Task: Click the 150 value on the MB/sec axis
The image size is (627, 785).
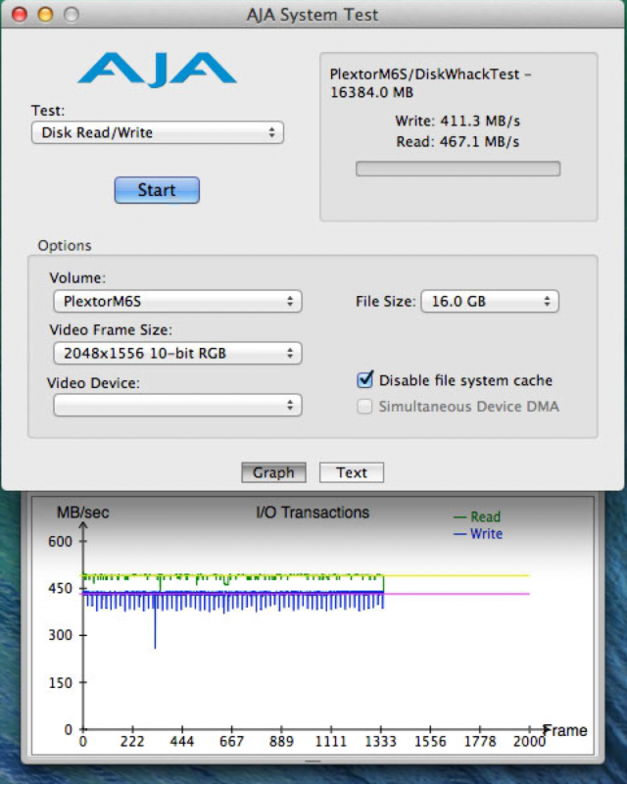Action: (x=60, y=683)
